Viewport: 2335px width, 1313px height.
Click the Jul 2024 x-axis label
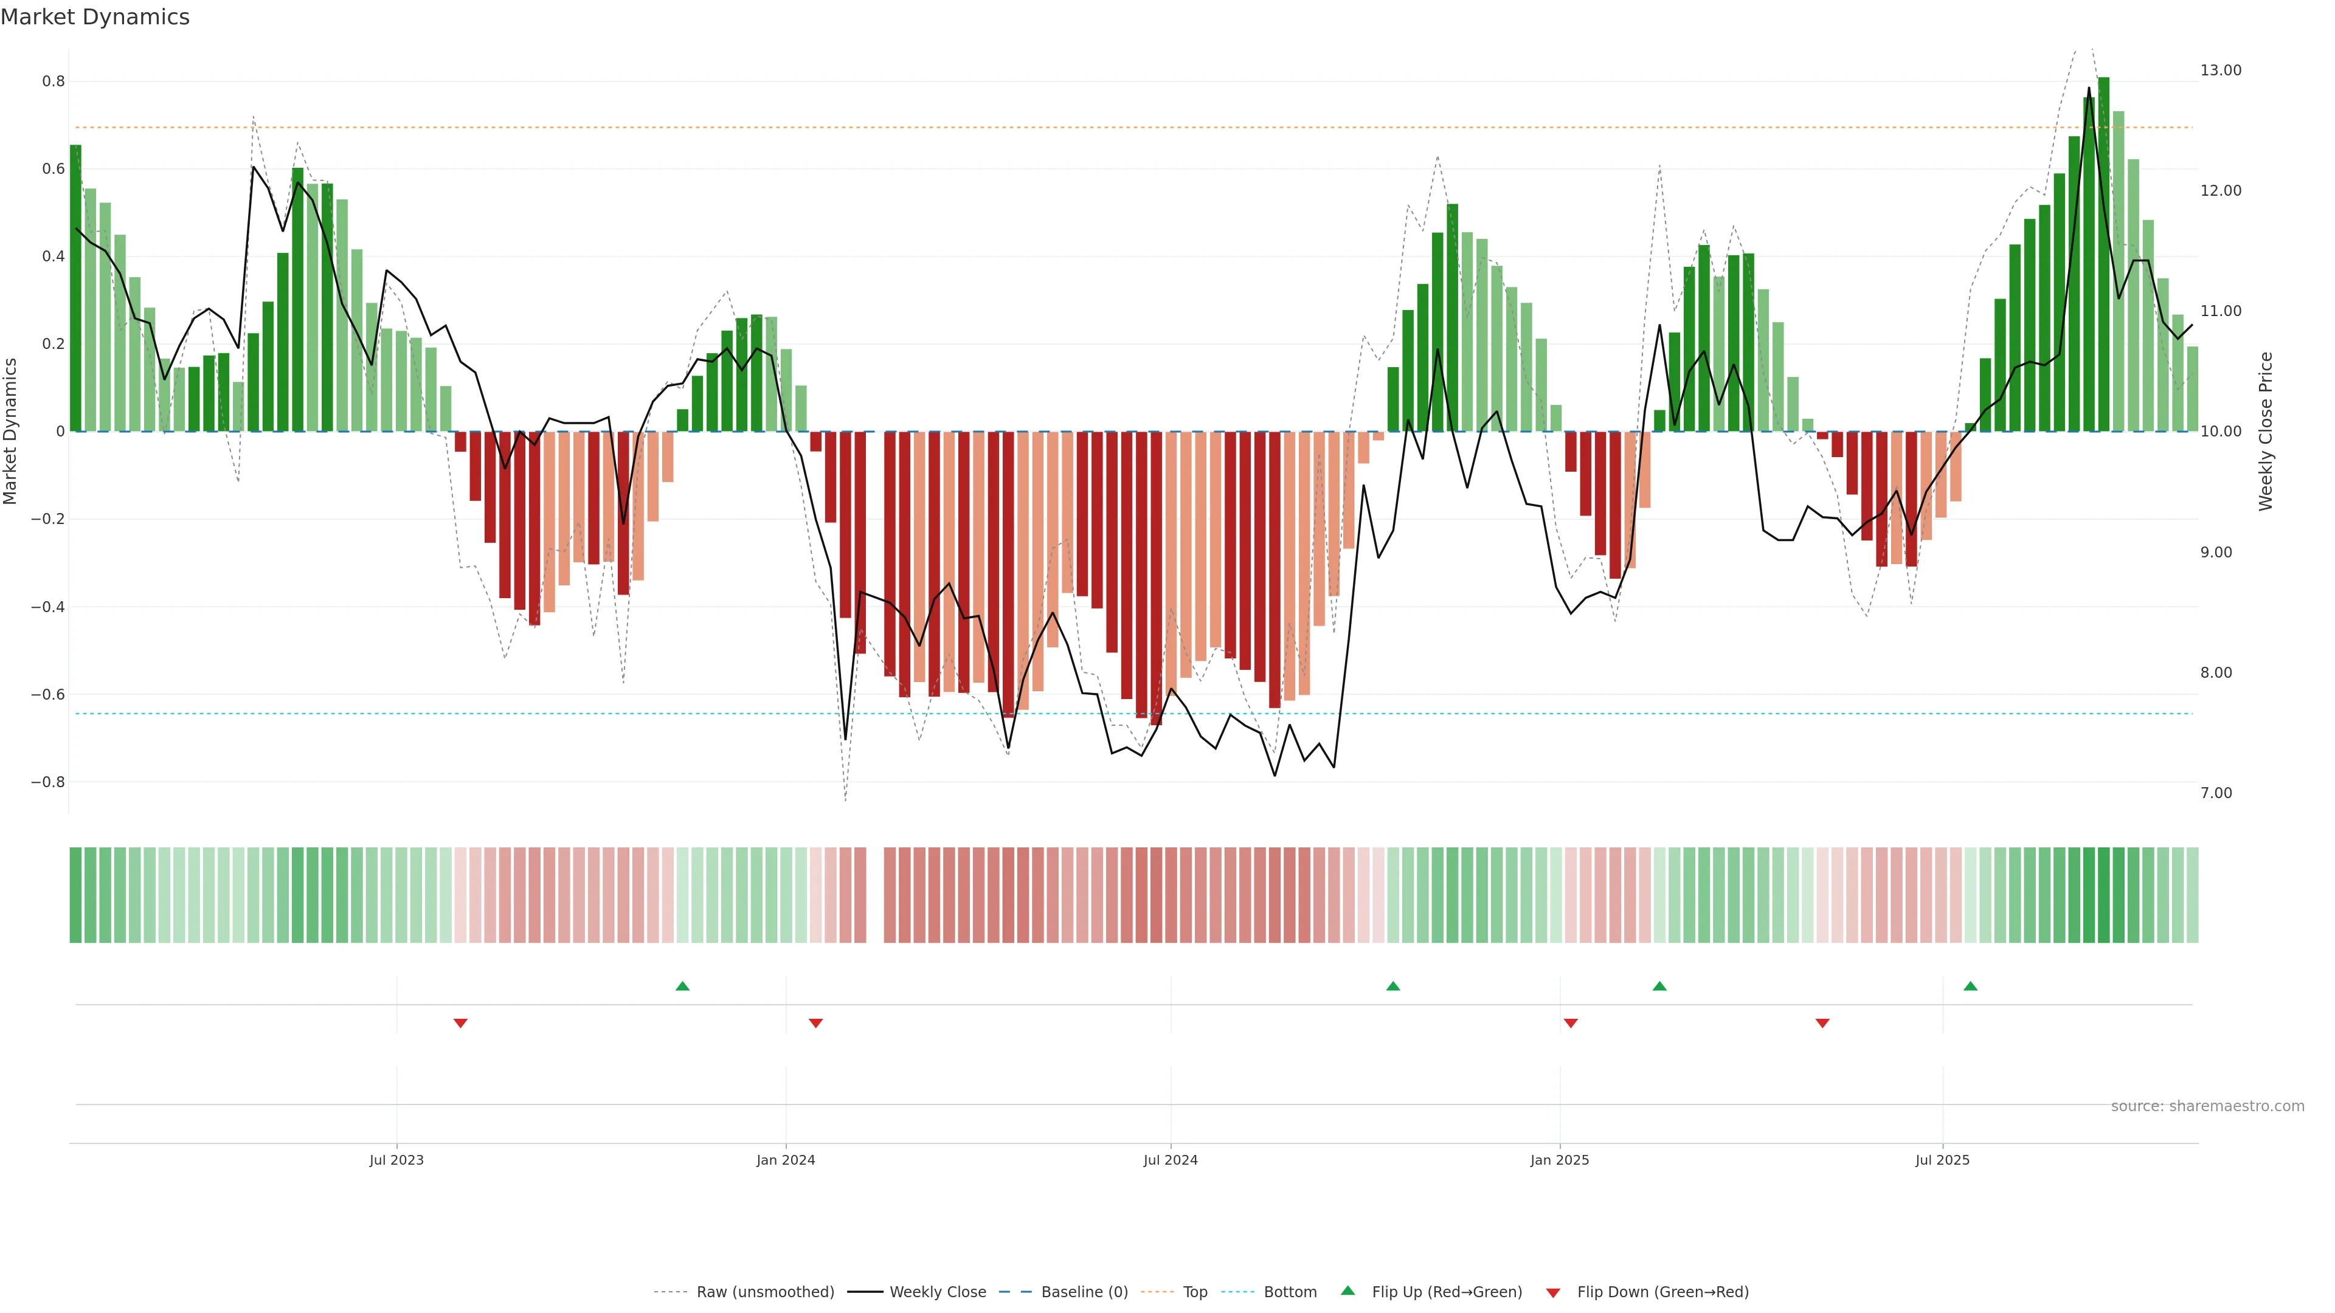coord(1170,1160)
